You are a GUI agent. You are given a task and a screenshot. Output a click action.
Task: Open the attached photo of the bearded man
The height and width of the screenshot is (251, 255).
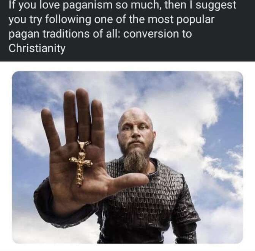click(x=127, y=157)
